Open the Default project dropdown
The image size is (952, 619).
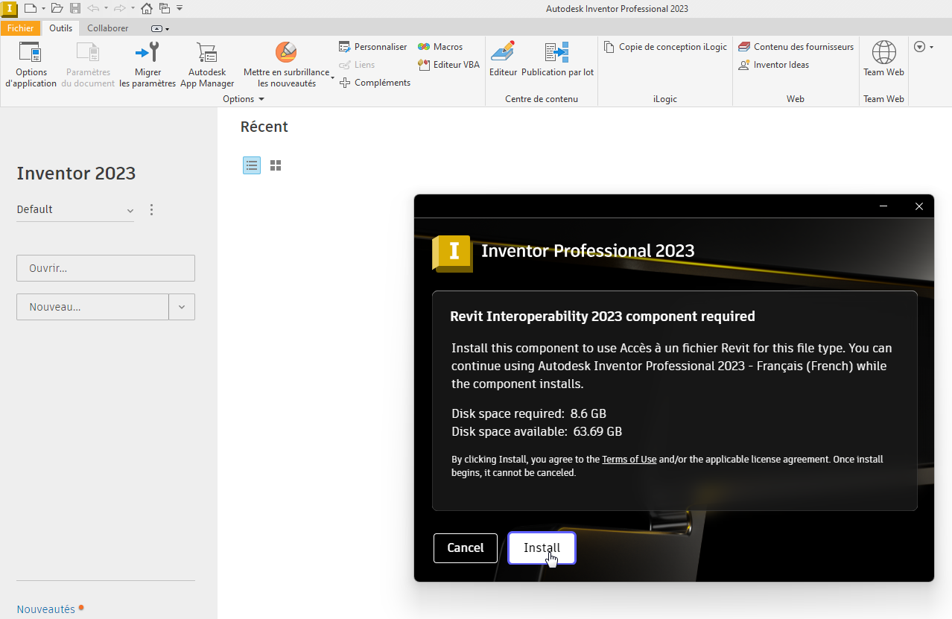(75, 210)
